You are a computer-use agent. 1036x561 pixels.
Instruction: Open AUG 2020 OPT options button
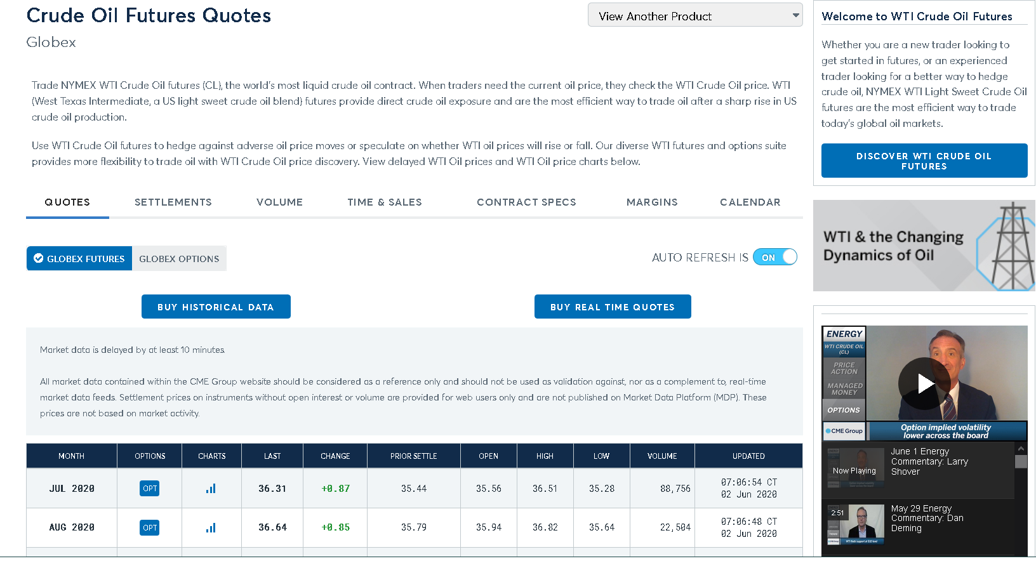150,527
